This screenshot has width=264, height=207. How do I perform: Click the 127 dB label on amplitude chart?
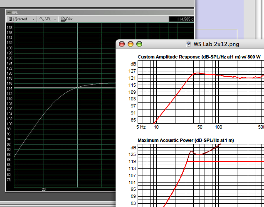(132, 71)
